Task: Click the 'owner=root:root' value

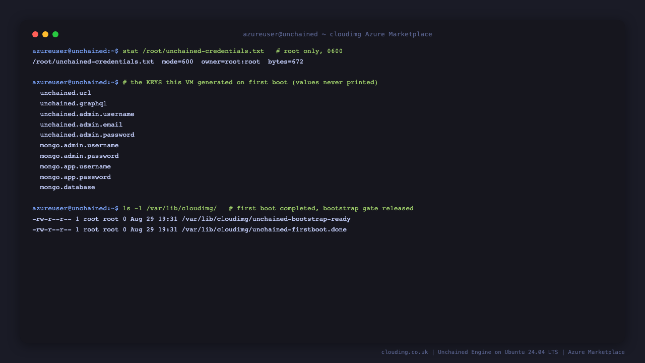Action: tap(231, 62)
